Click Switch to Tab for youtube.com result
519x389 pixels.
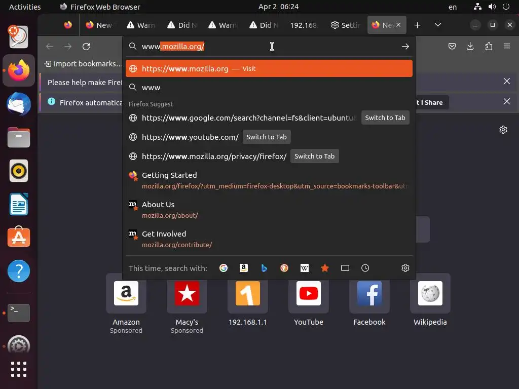[x=267, y=137]
